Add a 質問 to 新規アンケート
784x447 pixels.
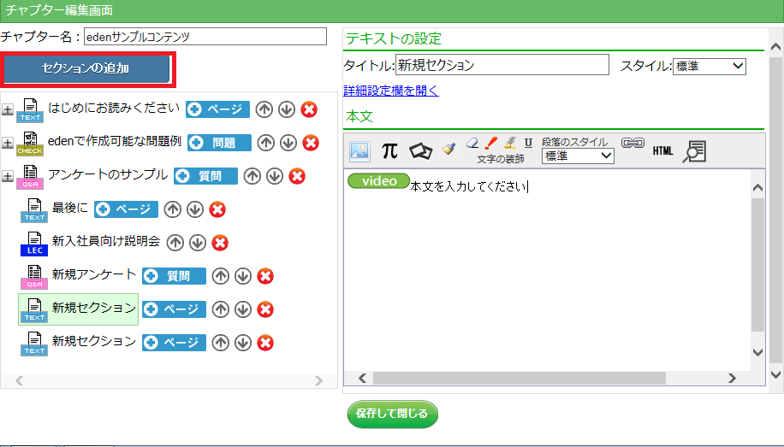(174, 276)
